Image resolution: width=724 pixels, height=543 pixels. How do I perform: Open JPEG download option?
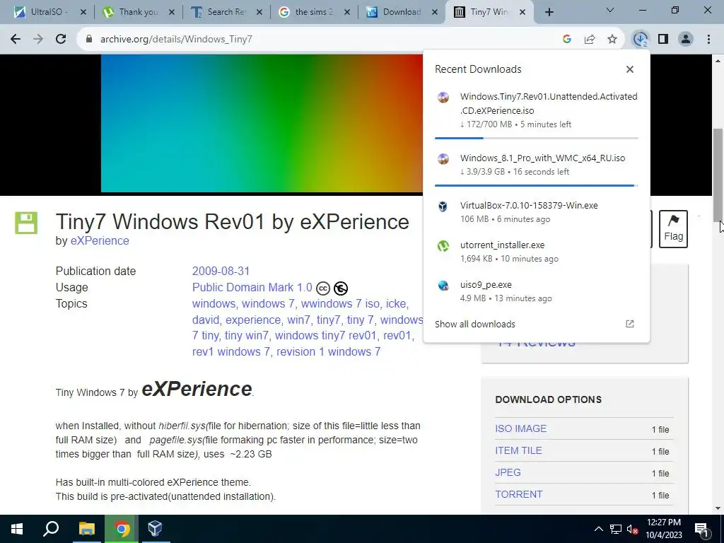(508, 472)
